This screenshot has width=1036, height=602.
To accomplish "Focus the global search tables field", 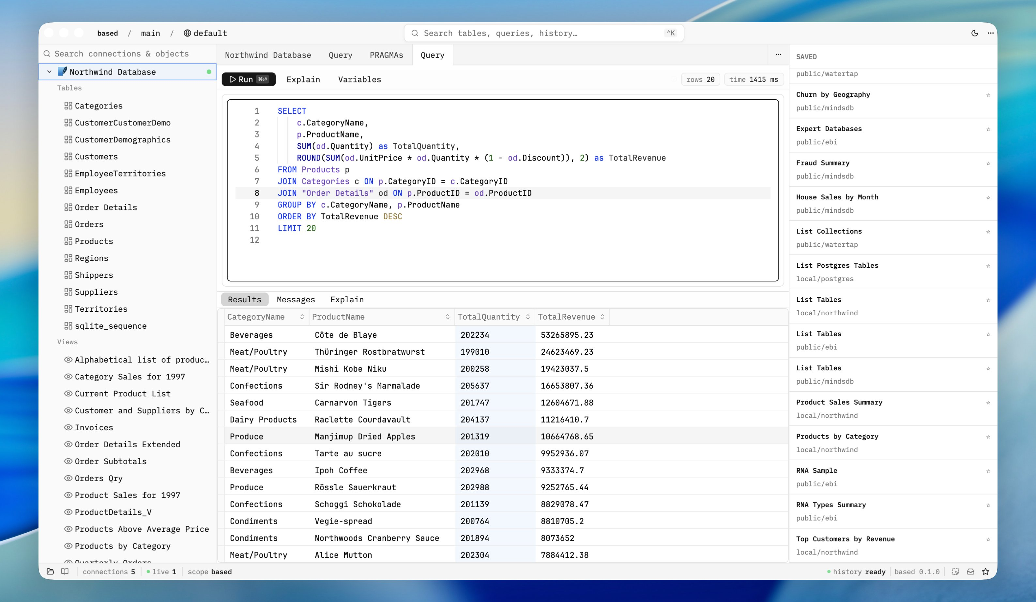I will 543,33.
